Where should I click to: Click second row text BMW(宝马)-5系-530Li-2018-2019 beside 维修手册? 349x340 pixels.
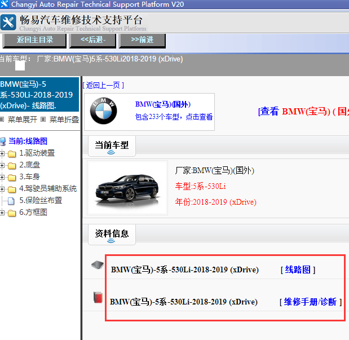pyautogui.click(x=184, y=302)
